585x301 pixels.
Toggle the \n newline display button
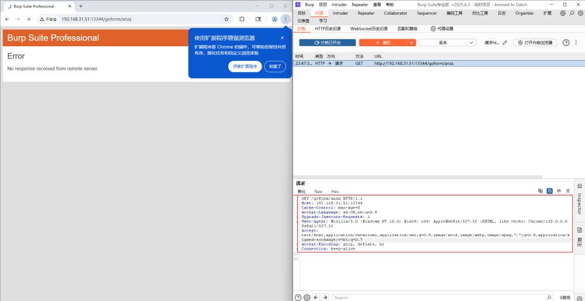tap(559, 191)
